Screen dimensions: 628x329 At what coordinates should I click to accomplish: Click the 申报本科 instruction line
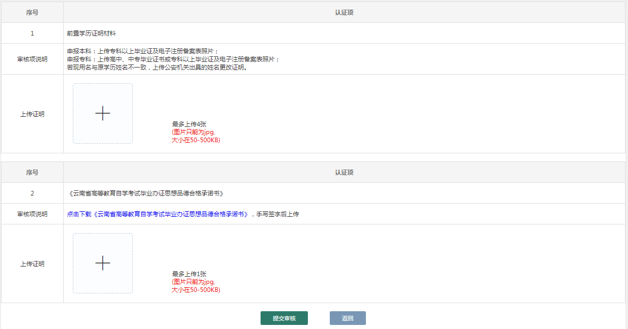point(143,51)
